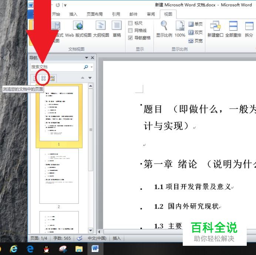Image resolution: width=256 pixels, height=255 pixels.
Task: Open the Insert (插入) tab
Action: 73,14
